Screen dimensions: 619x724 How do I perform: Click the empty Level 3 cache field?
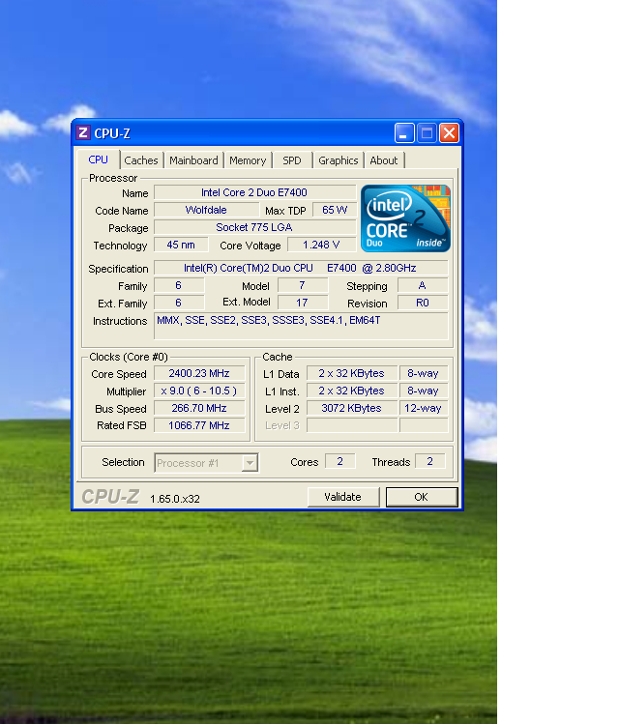pos(351,425)
